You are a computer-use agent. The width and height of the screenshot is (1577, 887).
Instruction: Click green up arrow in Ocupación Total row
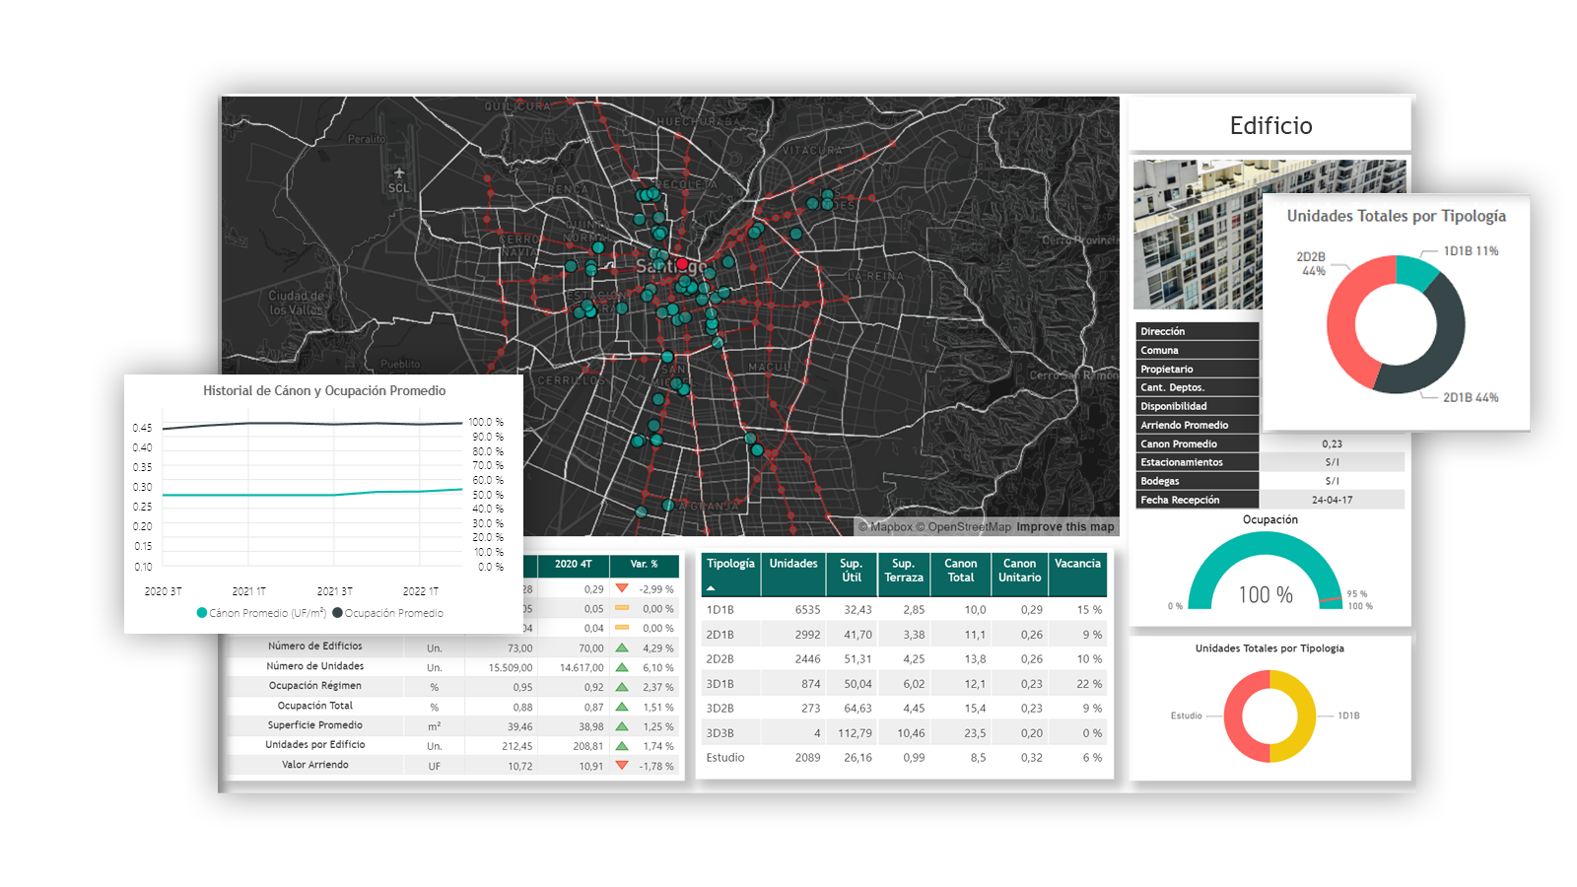(622, 707)
